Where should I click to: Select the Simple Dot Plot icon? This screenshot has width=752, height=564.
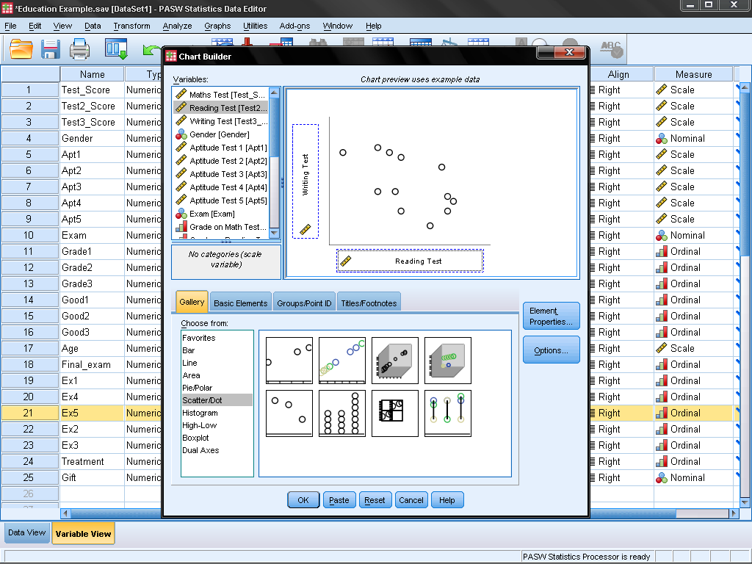pyautogui.click(x=342, y=413)
